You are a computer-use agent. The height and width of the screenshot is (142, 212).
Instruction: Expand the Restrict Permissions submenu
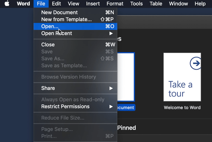tap(111, 107)
